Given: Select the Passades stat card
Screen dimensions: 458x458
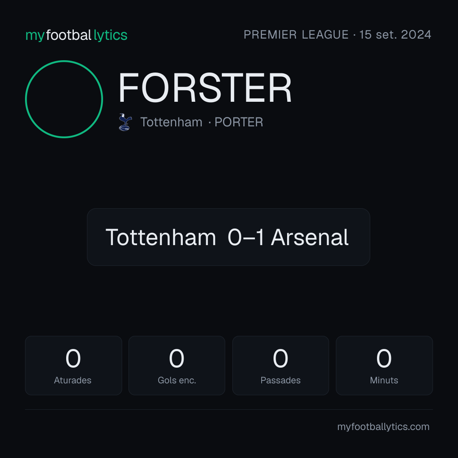Looking at the screenshot, I should click(280, 366).
